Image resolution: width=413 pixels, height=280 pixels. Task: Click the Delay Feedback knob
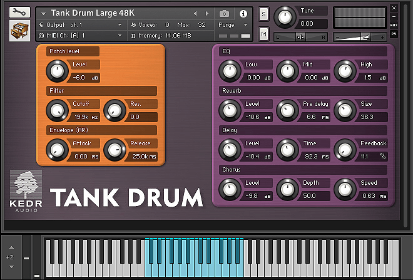[x=345, y=150]
